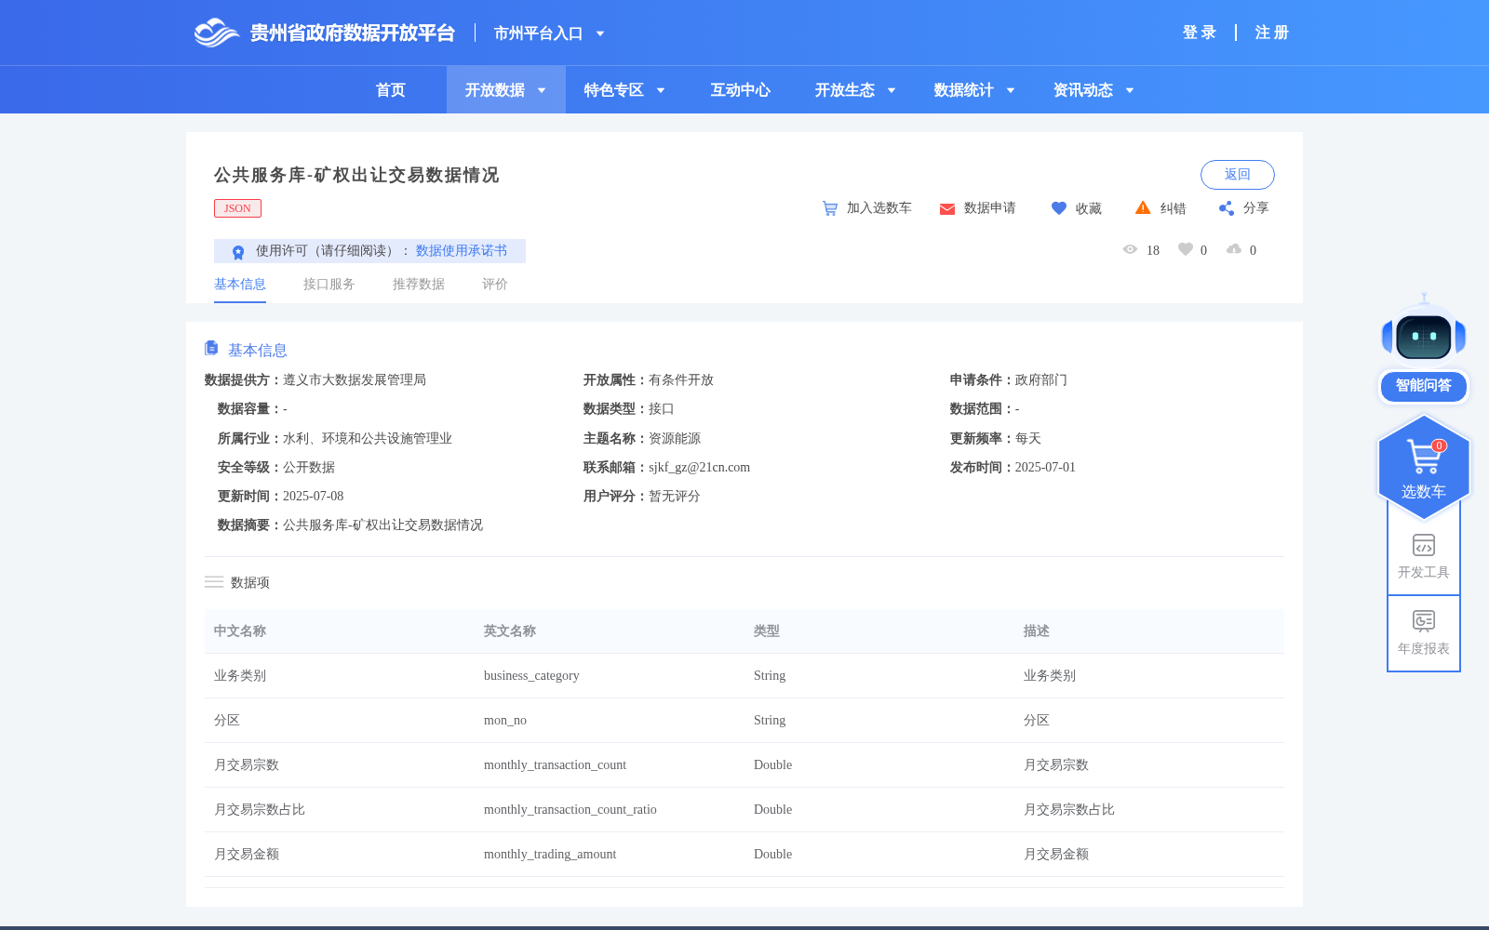Click the 中文名称 column header
The height and width of the screenshot is (930, 1489).
click(x=240, y=631)
